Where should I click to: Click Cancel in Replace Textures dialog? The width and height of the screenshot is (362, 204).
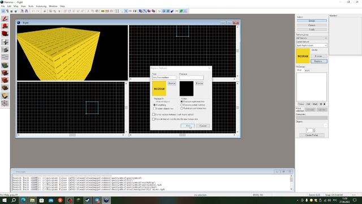[203, 126]
